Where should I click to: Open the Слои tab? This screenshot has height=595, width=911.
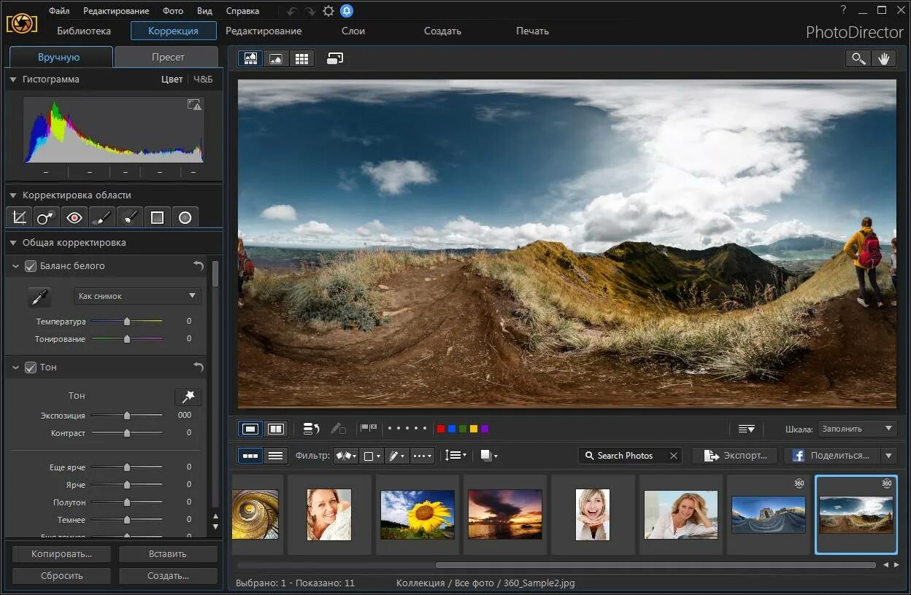353,31
